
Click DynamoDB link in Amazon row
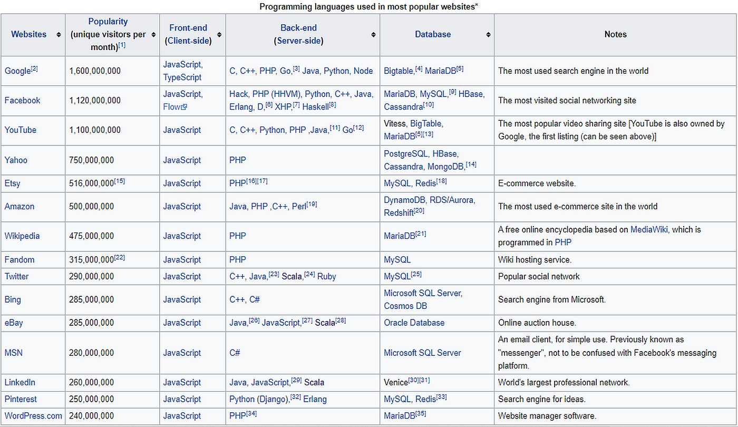(x=405, y=200)
